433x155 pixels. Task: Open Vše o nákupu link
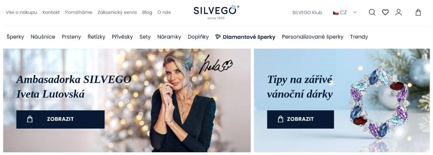click(21, 13)
